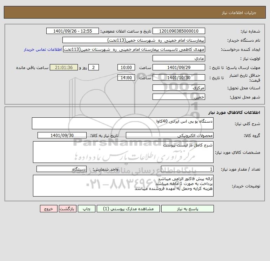Click the چاپ print button
This screenshot has width=270, height=261.
point(87,209)
